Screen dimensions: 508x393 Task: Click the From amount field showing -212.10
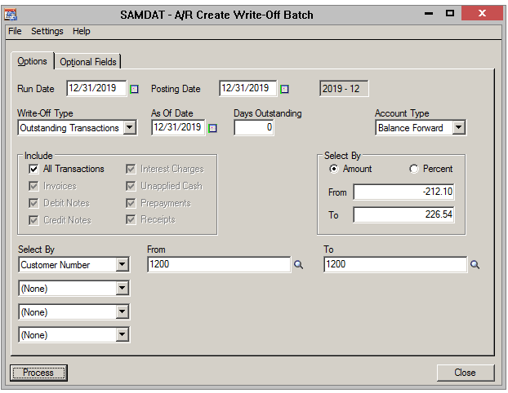(x=403, y=192)
